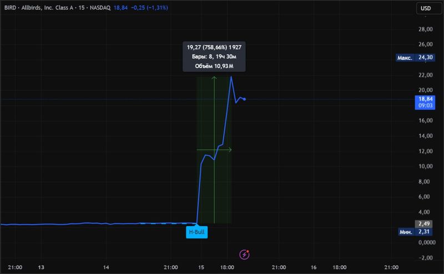Open the USD currency selector
The height and width of the screenshot is (274, 444).
[x=425, y=8]
